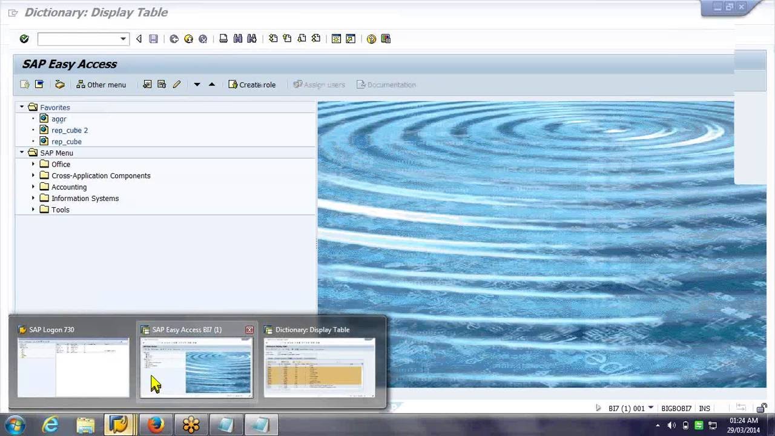Screen dimensions: 775x436
Task: Show hidden tray icons arrow
Action: point(658,426)
